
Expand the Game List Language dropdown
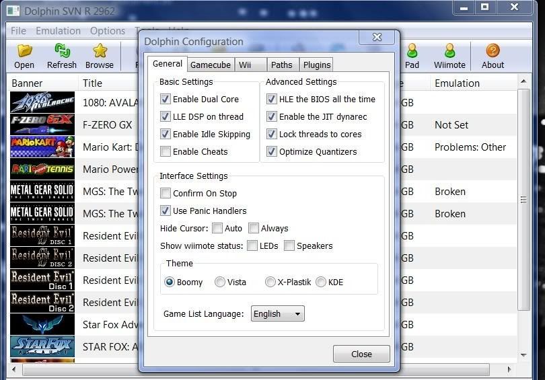pyautogui.click(x=277, y=313)
